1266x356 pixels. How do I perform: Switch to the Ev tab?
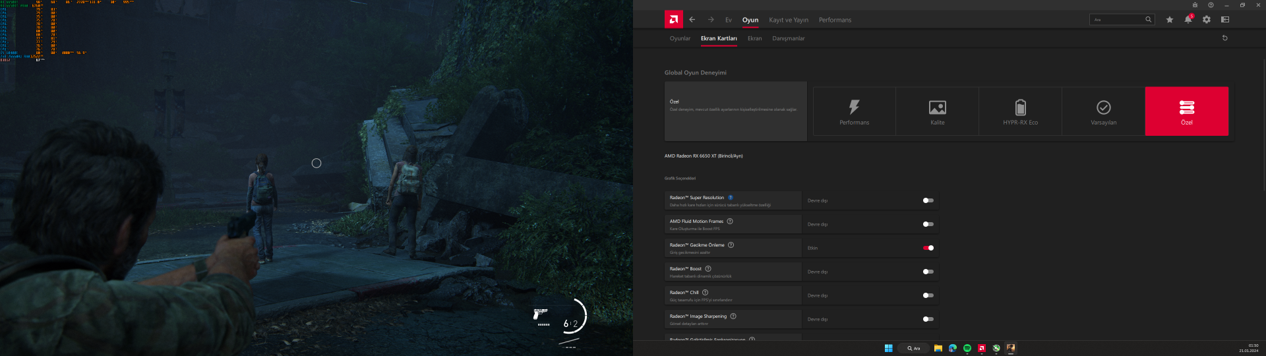(729, 20)
